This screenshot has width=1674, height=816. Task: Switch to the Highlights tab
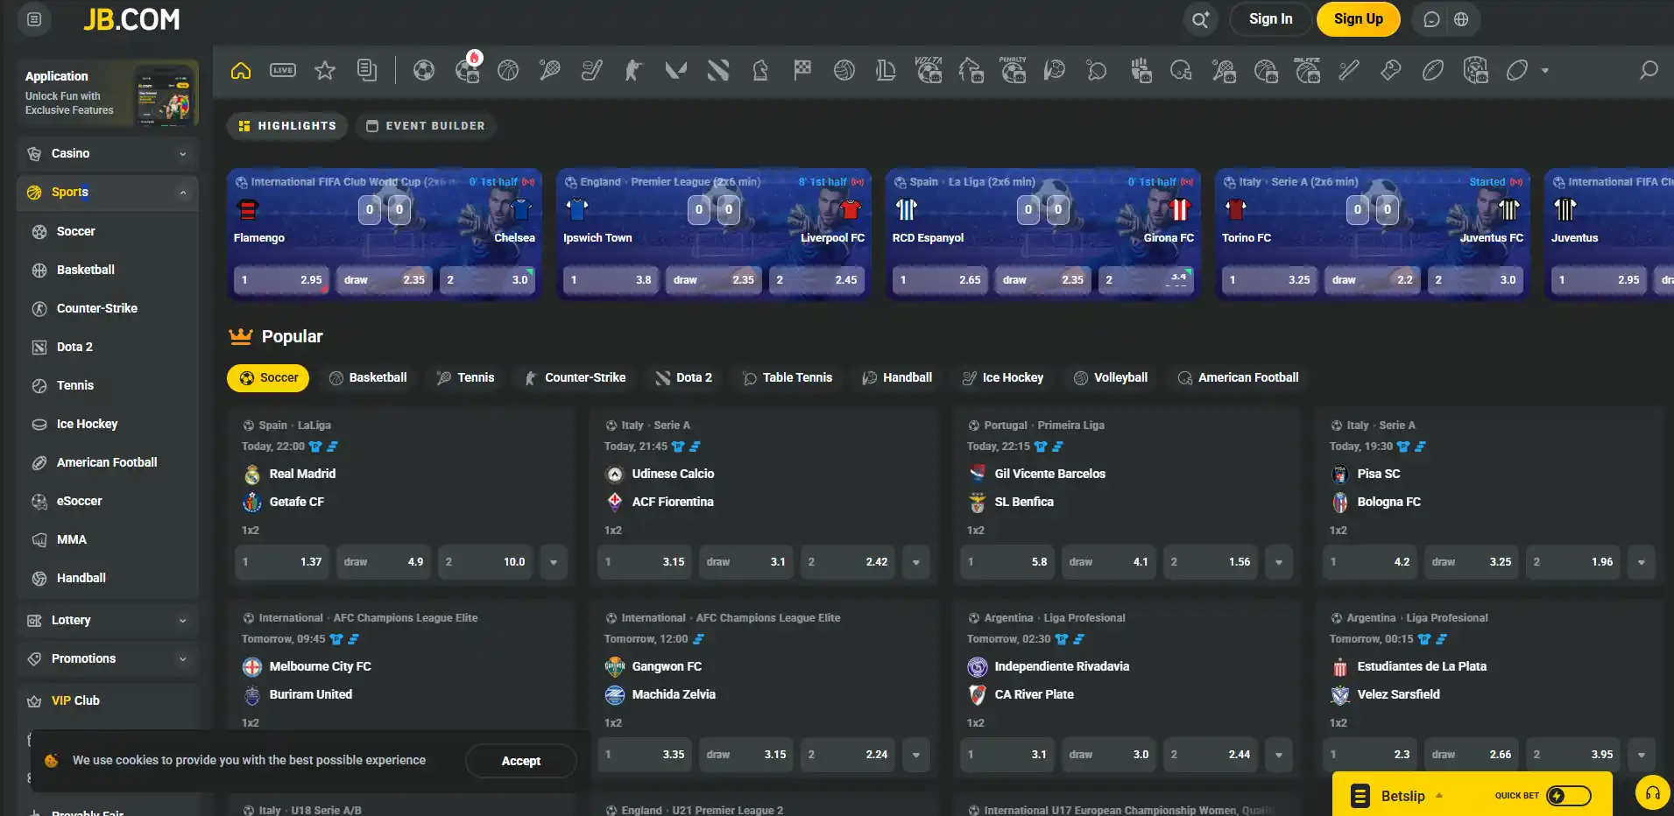click(x=287, y=126)
